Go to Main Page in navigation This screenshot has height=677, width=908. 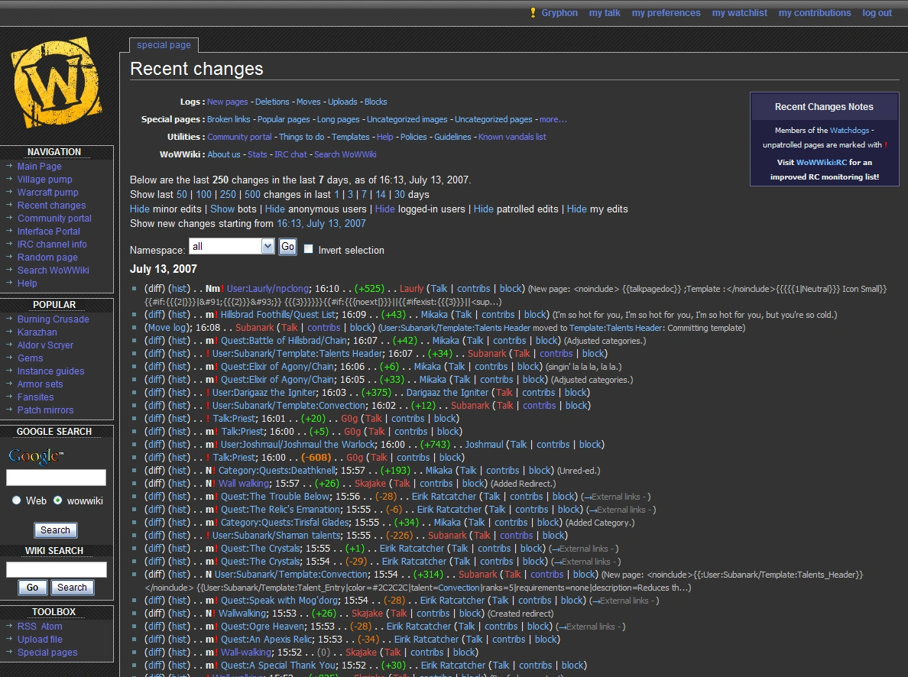[40, 167]
